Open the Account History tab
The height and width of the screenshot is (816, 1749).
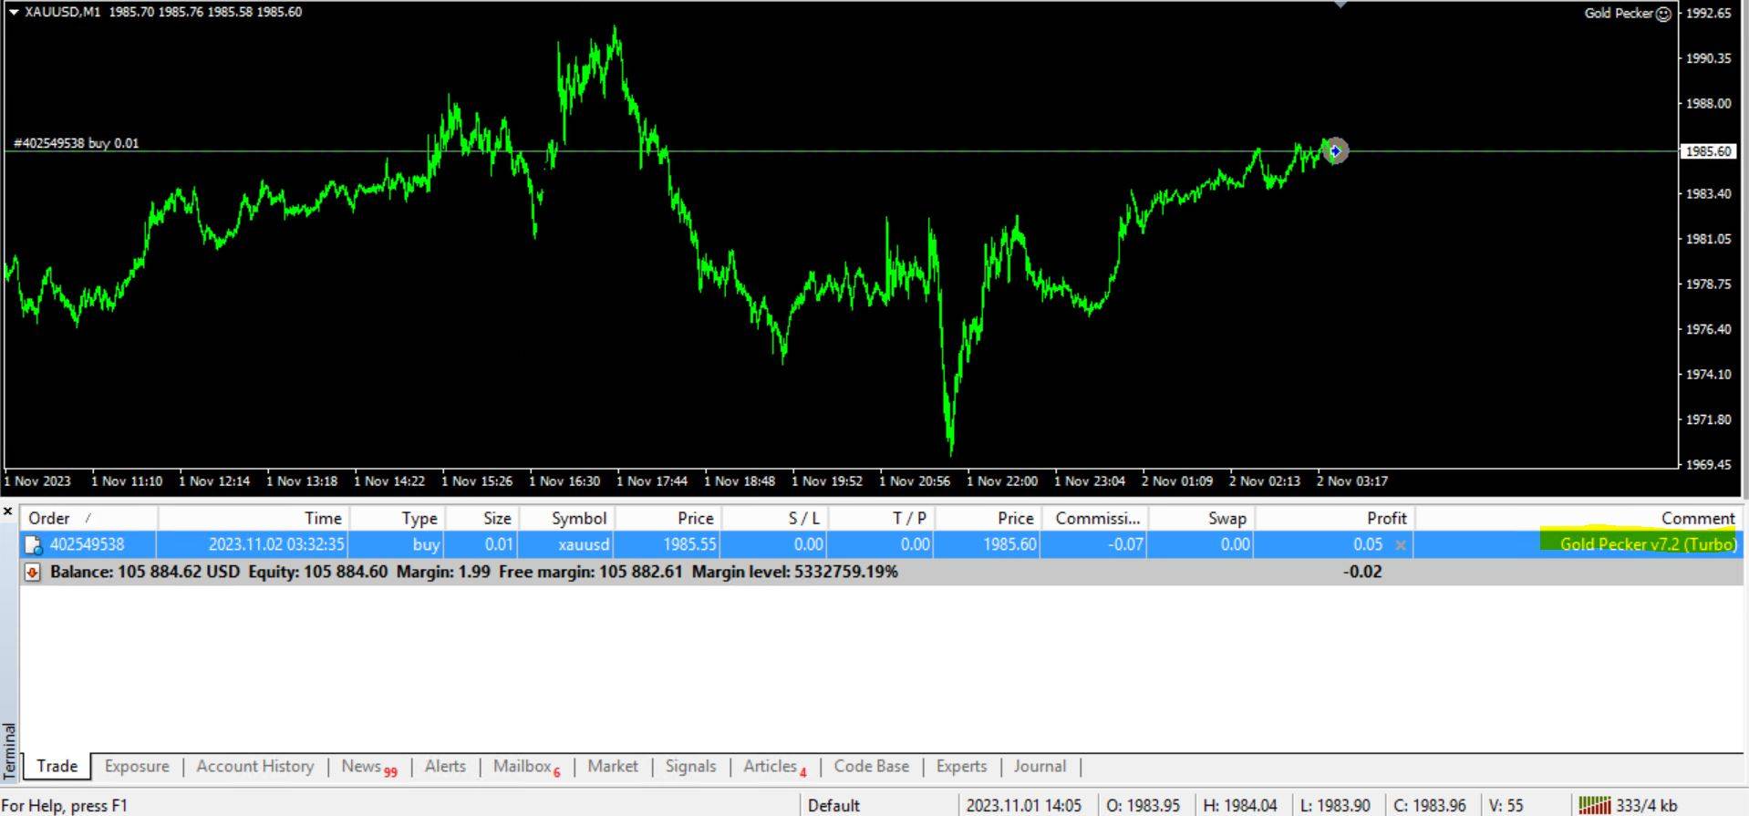[255, 766]
